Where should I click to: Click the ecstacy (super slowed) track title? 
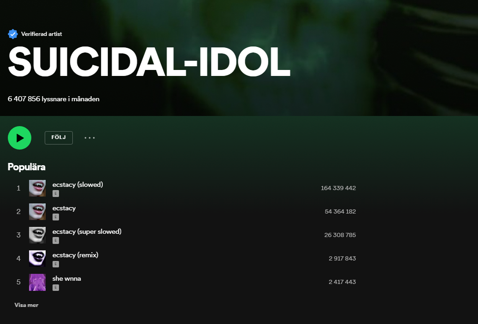point(87,231)
